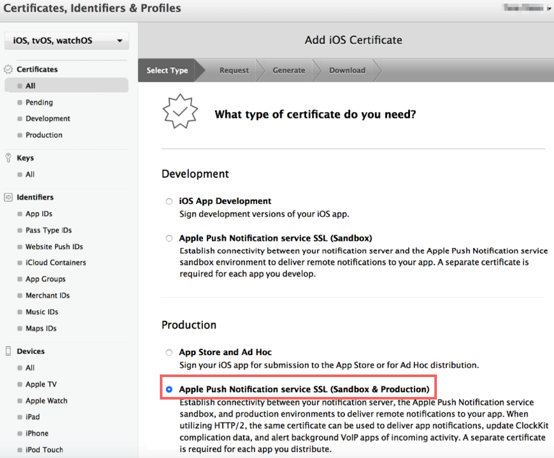
Task: Open Development certificates list
Action: pyautogui.click(x=48, y=119)
